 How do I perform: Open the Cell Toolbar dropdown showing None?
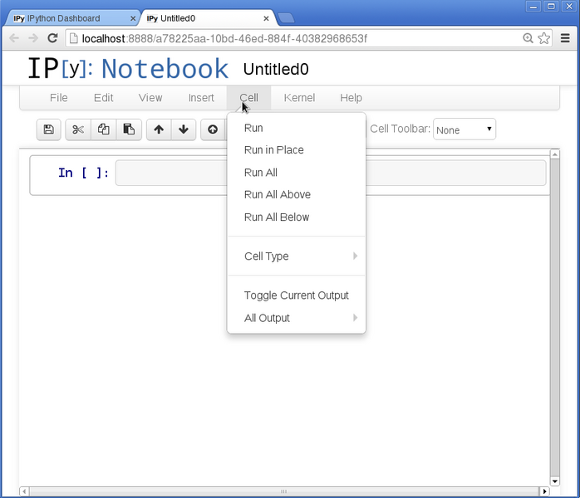464,129
